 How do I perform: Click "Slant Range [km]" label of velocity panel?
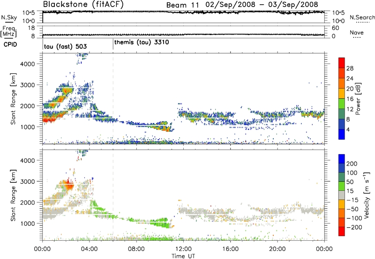tap(13, 195)
